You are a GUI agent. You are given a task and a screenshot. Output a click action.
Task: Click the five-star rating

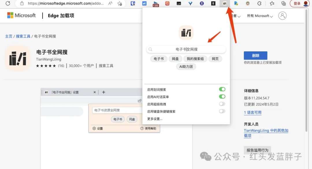click(x=46, y=66)
